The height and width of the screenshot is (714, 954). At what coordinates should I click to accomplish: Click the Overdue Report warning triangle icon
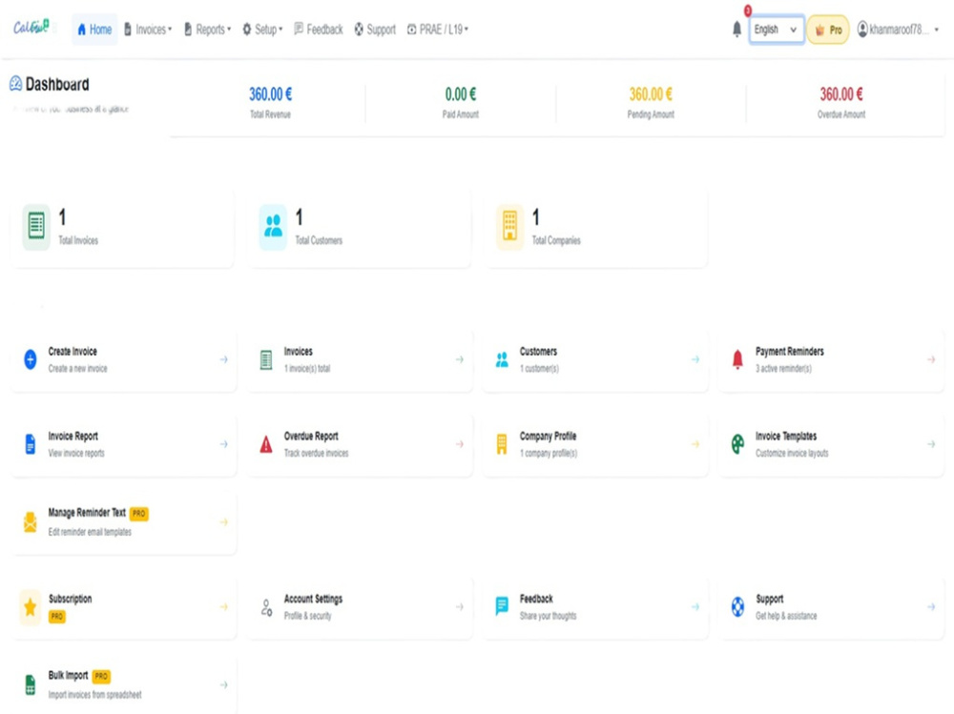[266, 444]
